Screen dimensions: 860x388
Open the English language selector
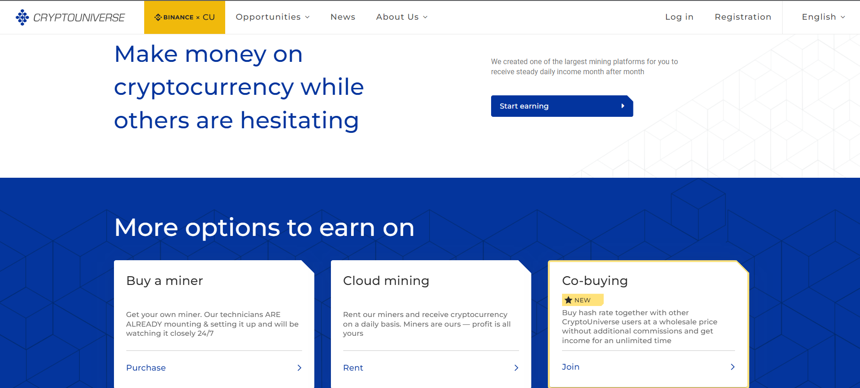pyautogui.click(x=823, y=17)
